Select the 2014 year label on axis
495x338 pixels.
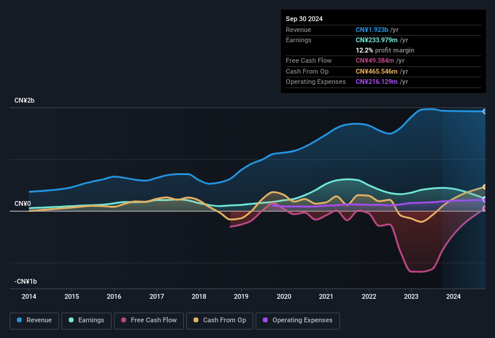click(x=29, y=296)
